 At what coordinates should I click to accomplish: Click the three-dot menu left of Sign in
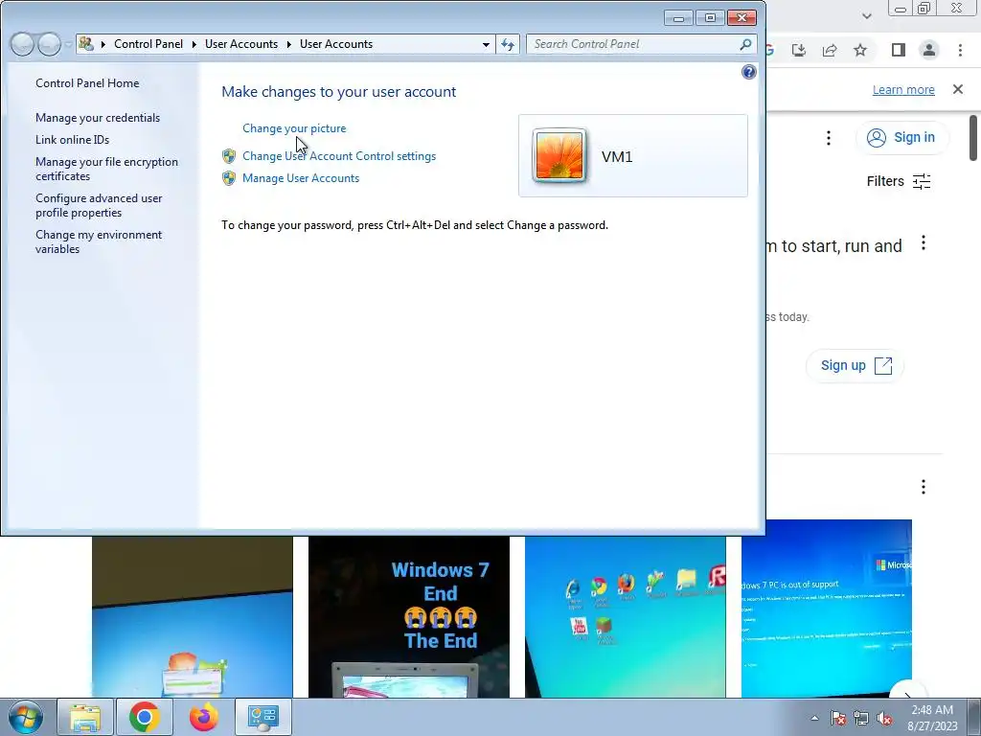829,138
